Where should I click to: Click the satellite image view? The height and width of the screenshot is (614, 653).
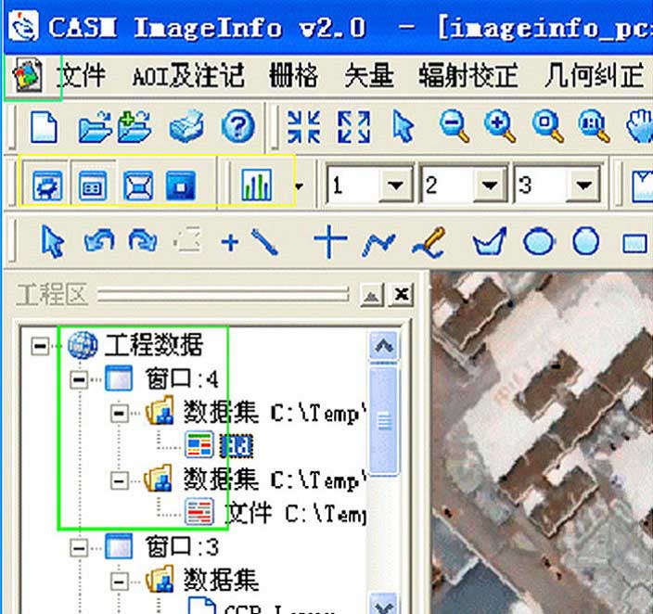(542, 442)
